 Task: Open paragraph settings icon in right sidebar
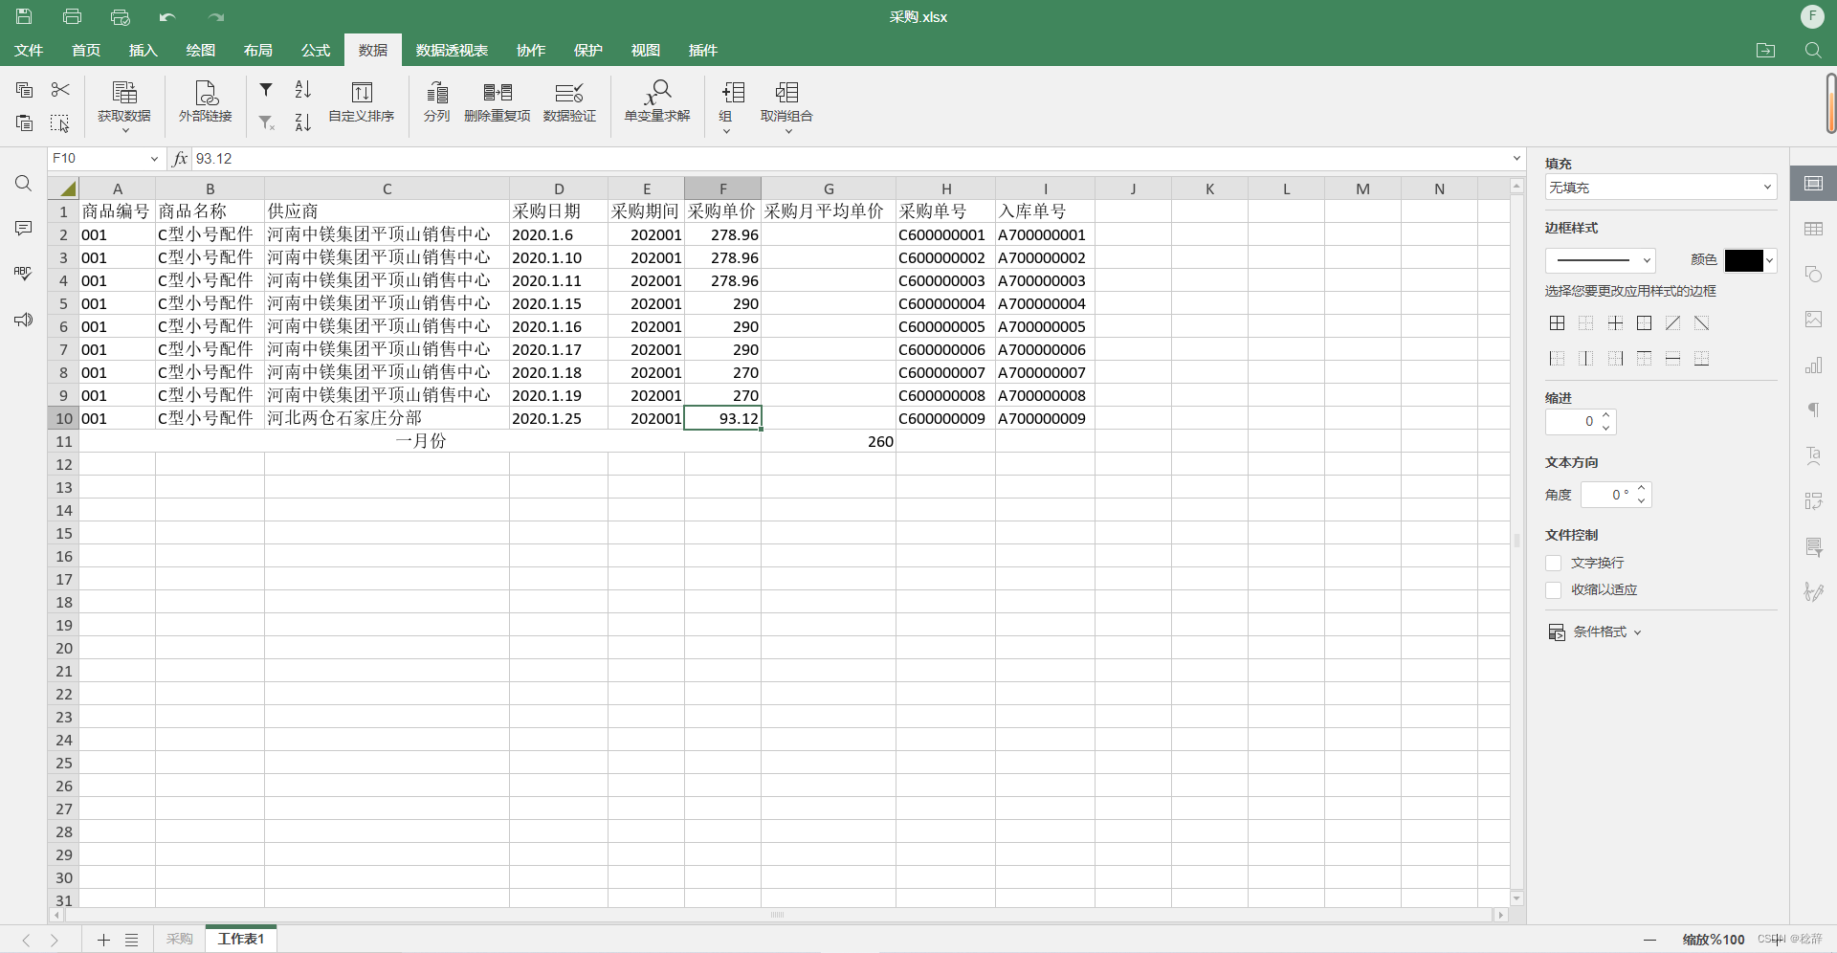1813,410
